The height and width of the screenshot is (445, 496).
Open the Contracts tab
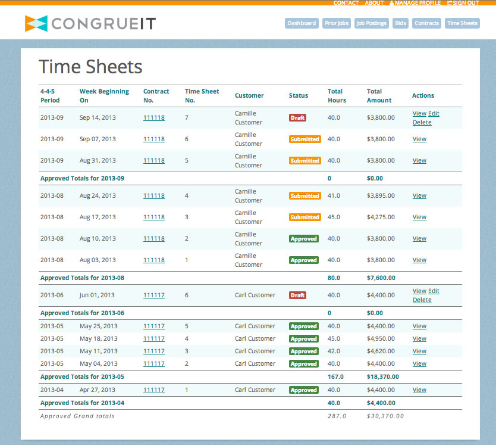point(426,23)
